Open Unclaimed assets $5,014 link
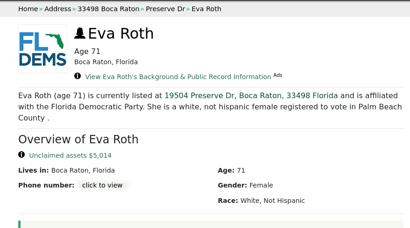410x228 pixels. point(71,155)
